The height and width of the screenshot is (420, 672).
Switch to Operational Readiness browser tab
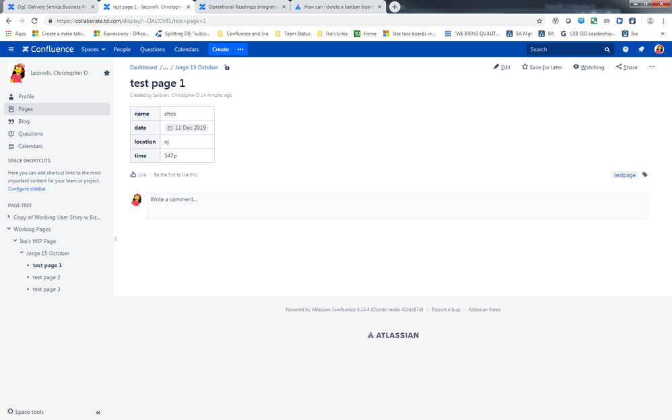coord(242,7)
